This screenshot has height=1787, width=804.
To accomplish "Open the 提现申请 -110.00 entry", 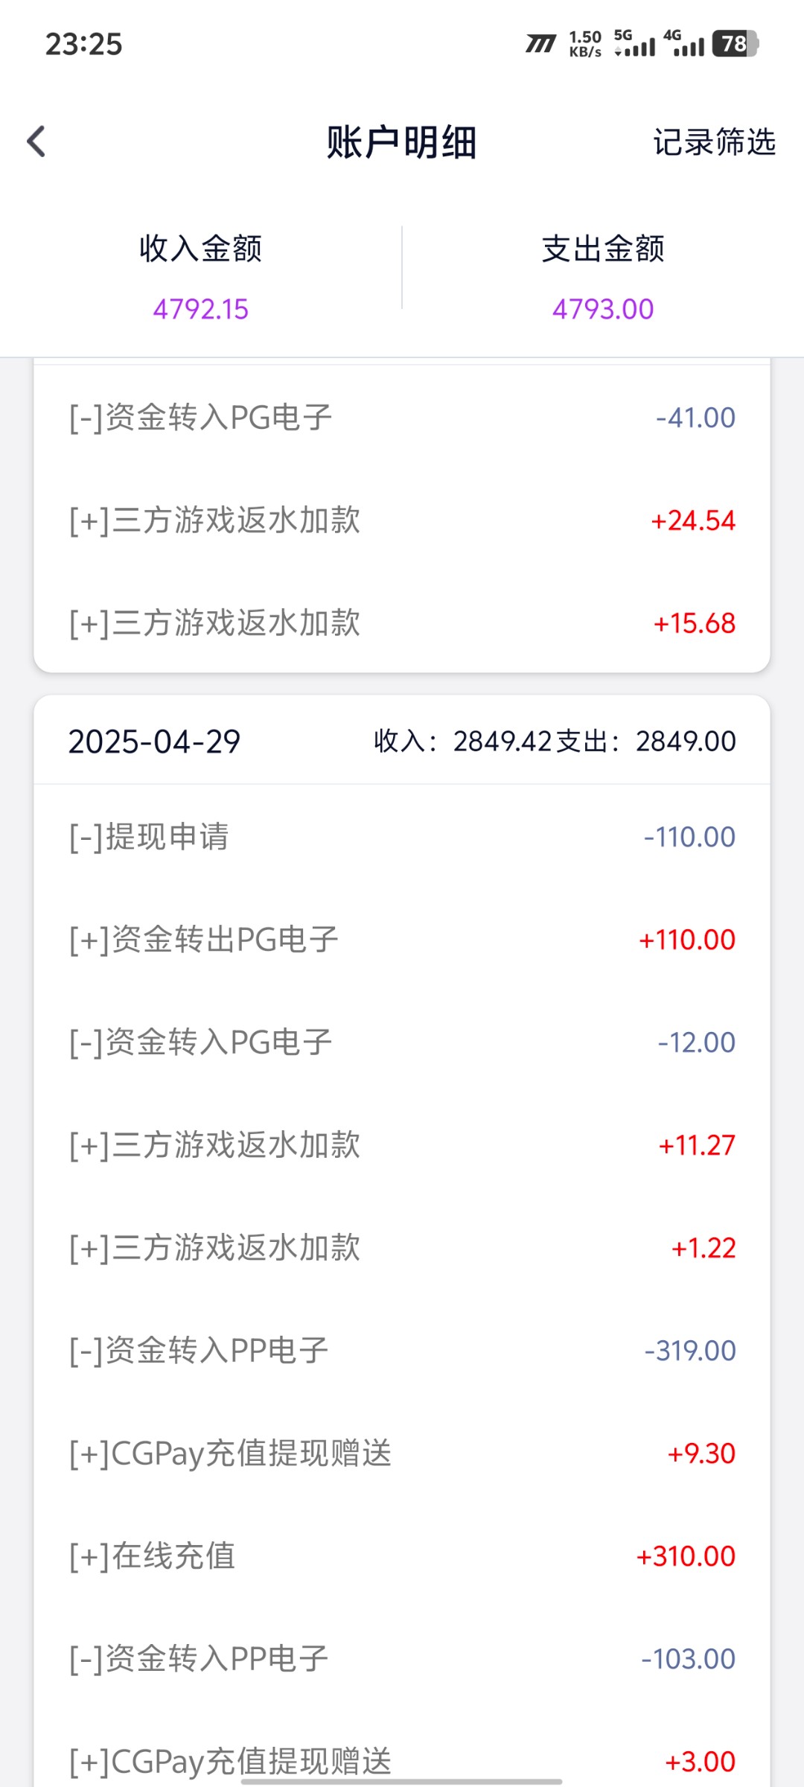I will [x=401, y=837].
